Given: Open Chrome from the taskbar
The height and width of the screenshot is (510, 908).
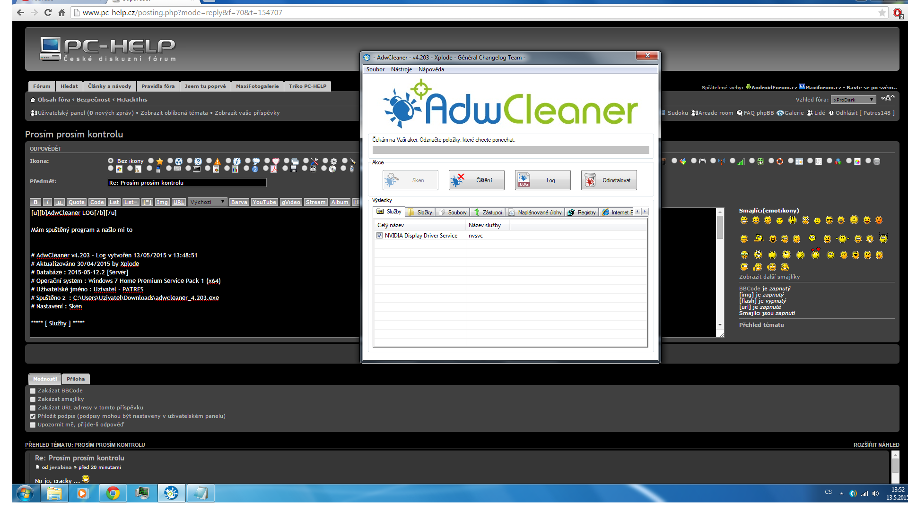Looking at the screenshot, I should (x=113, y=493).
